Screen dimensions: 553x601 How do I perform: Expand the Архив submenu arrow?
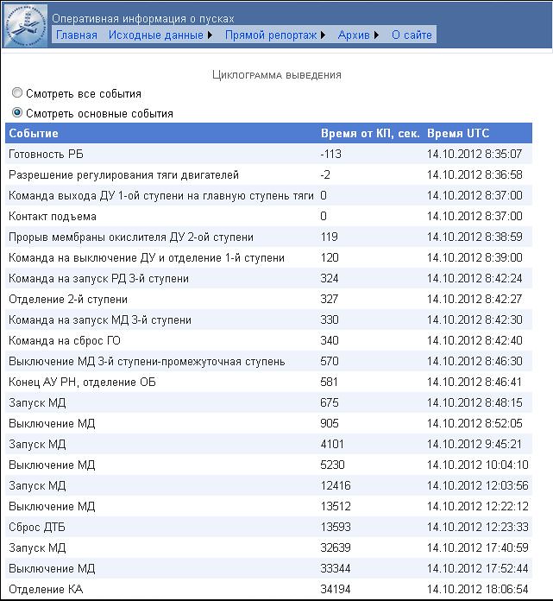376,35
